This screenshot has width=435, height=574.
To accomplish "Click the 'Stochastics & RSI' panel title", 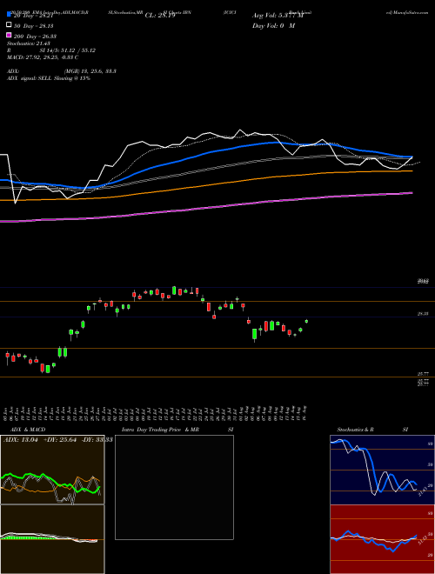I will pyautogui.click(x=372, y=430).
